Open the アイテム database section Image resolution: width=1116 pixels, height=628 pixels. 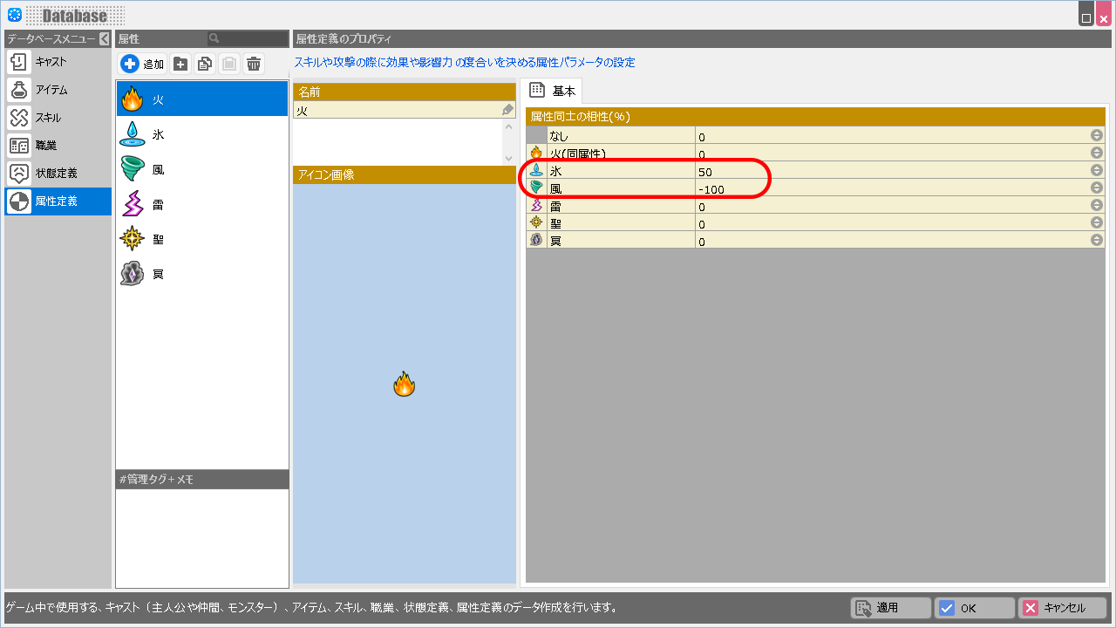pos(58,90)
